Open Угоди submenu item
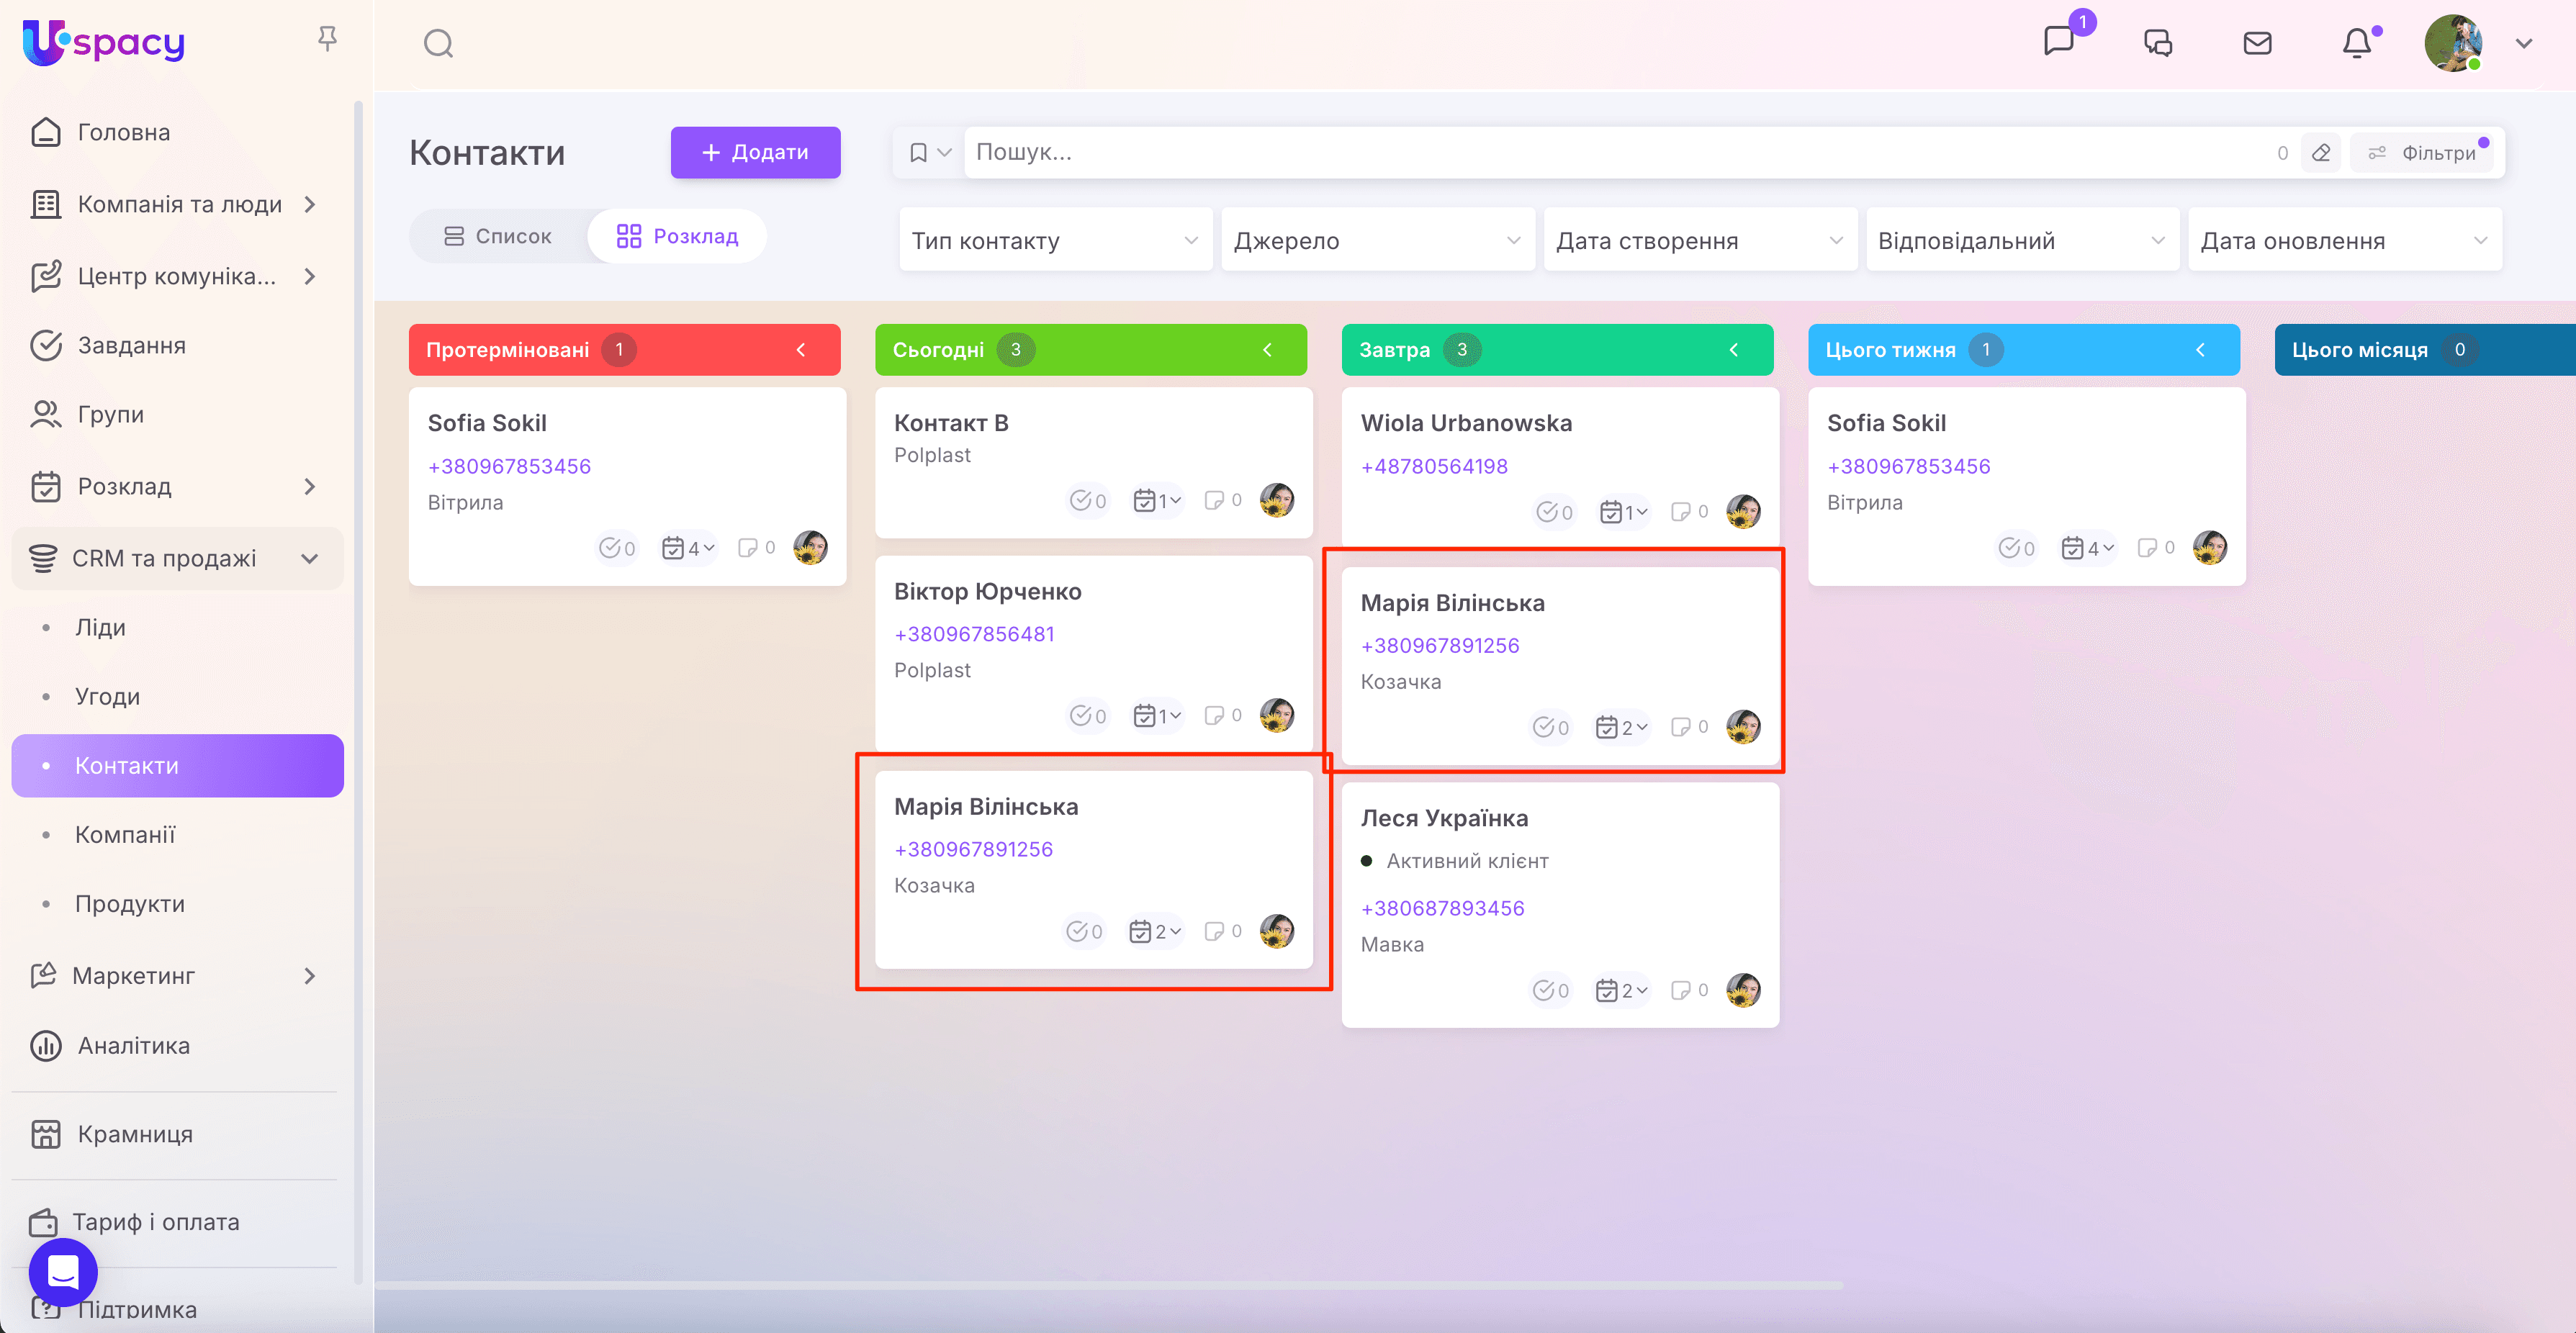The image size is (2576, 1333). pos(178,696)
